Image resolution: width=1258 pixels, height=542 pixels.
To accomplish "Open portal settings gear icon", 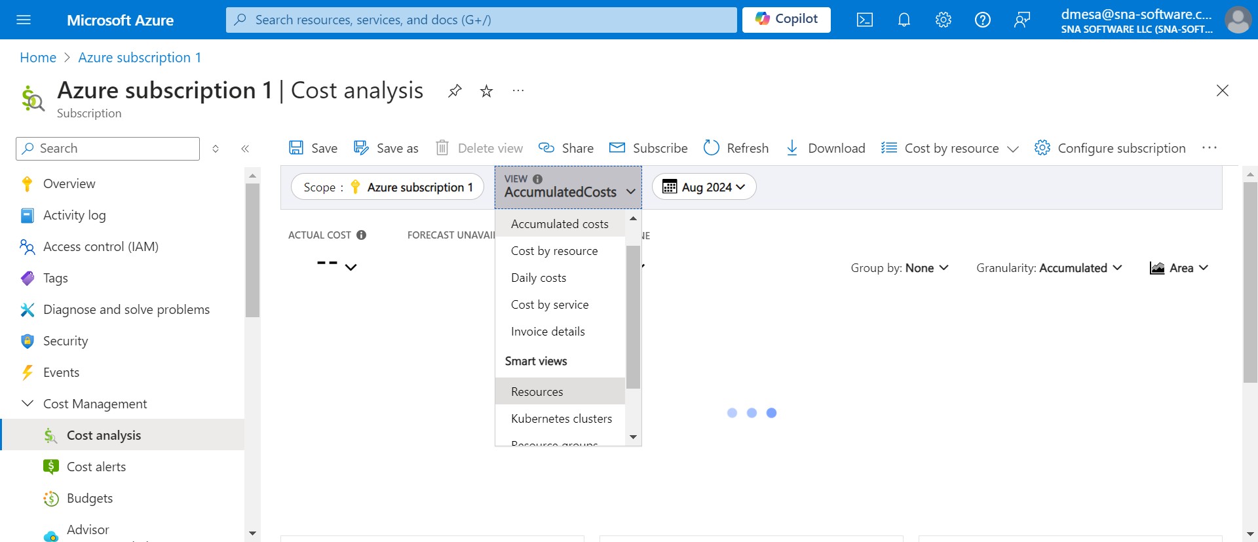I will tap(943, 20).
